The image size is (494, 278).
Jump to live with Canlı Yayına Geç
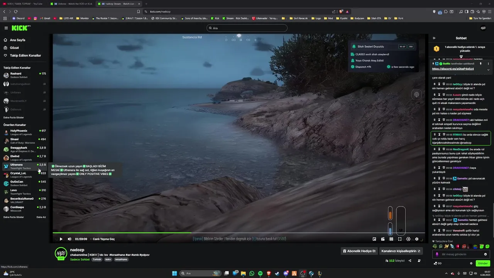click(x=104, y=239)
